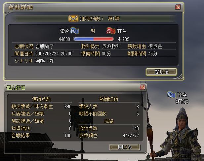Click the crossed swords battle icon

point(73,18)
